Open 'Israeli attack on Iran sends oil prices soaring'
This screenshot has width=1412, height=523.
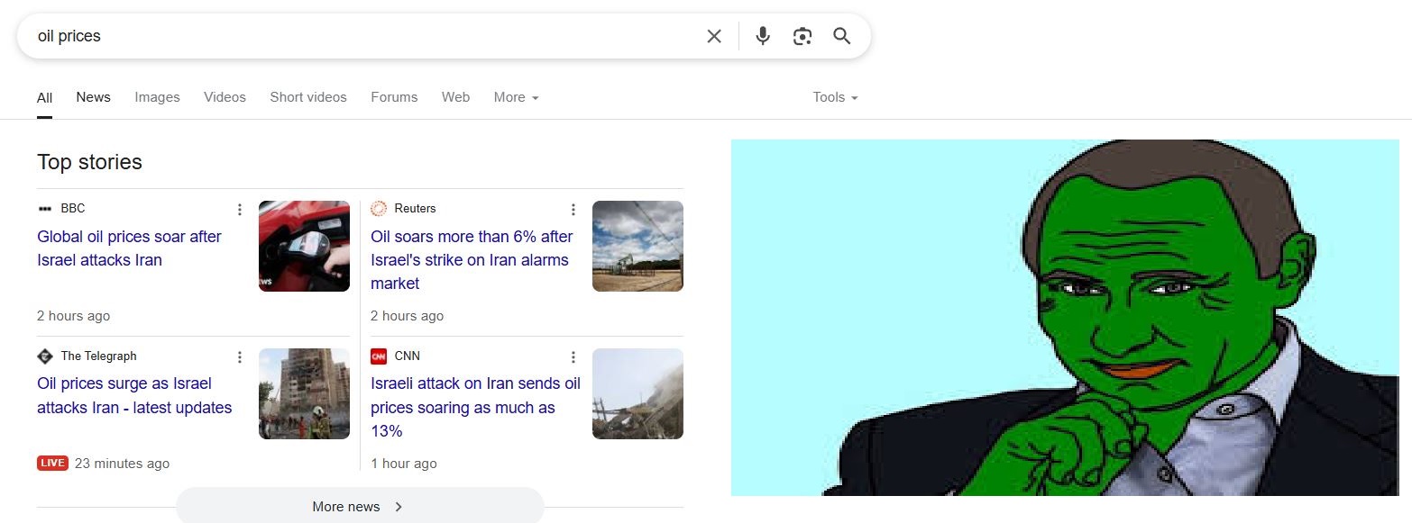(x=475, y=408)
